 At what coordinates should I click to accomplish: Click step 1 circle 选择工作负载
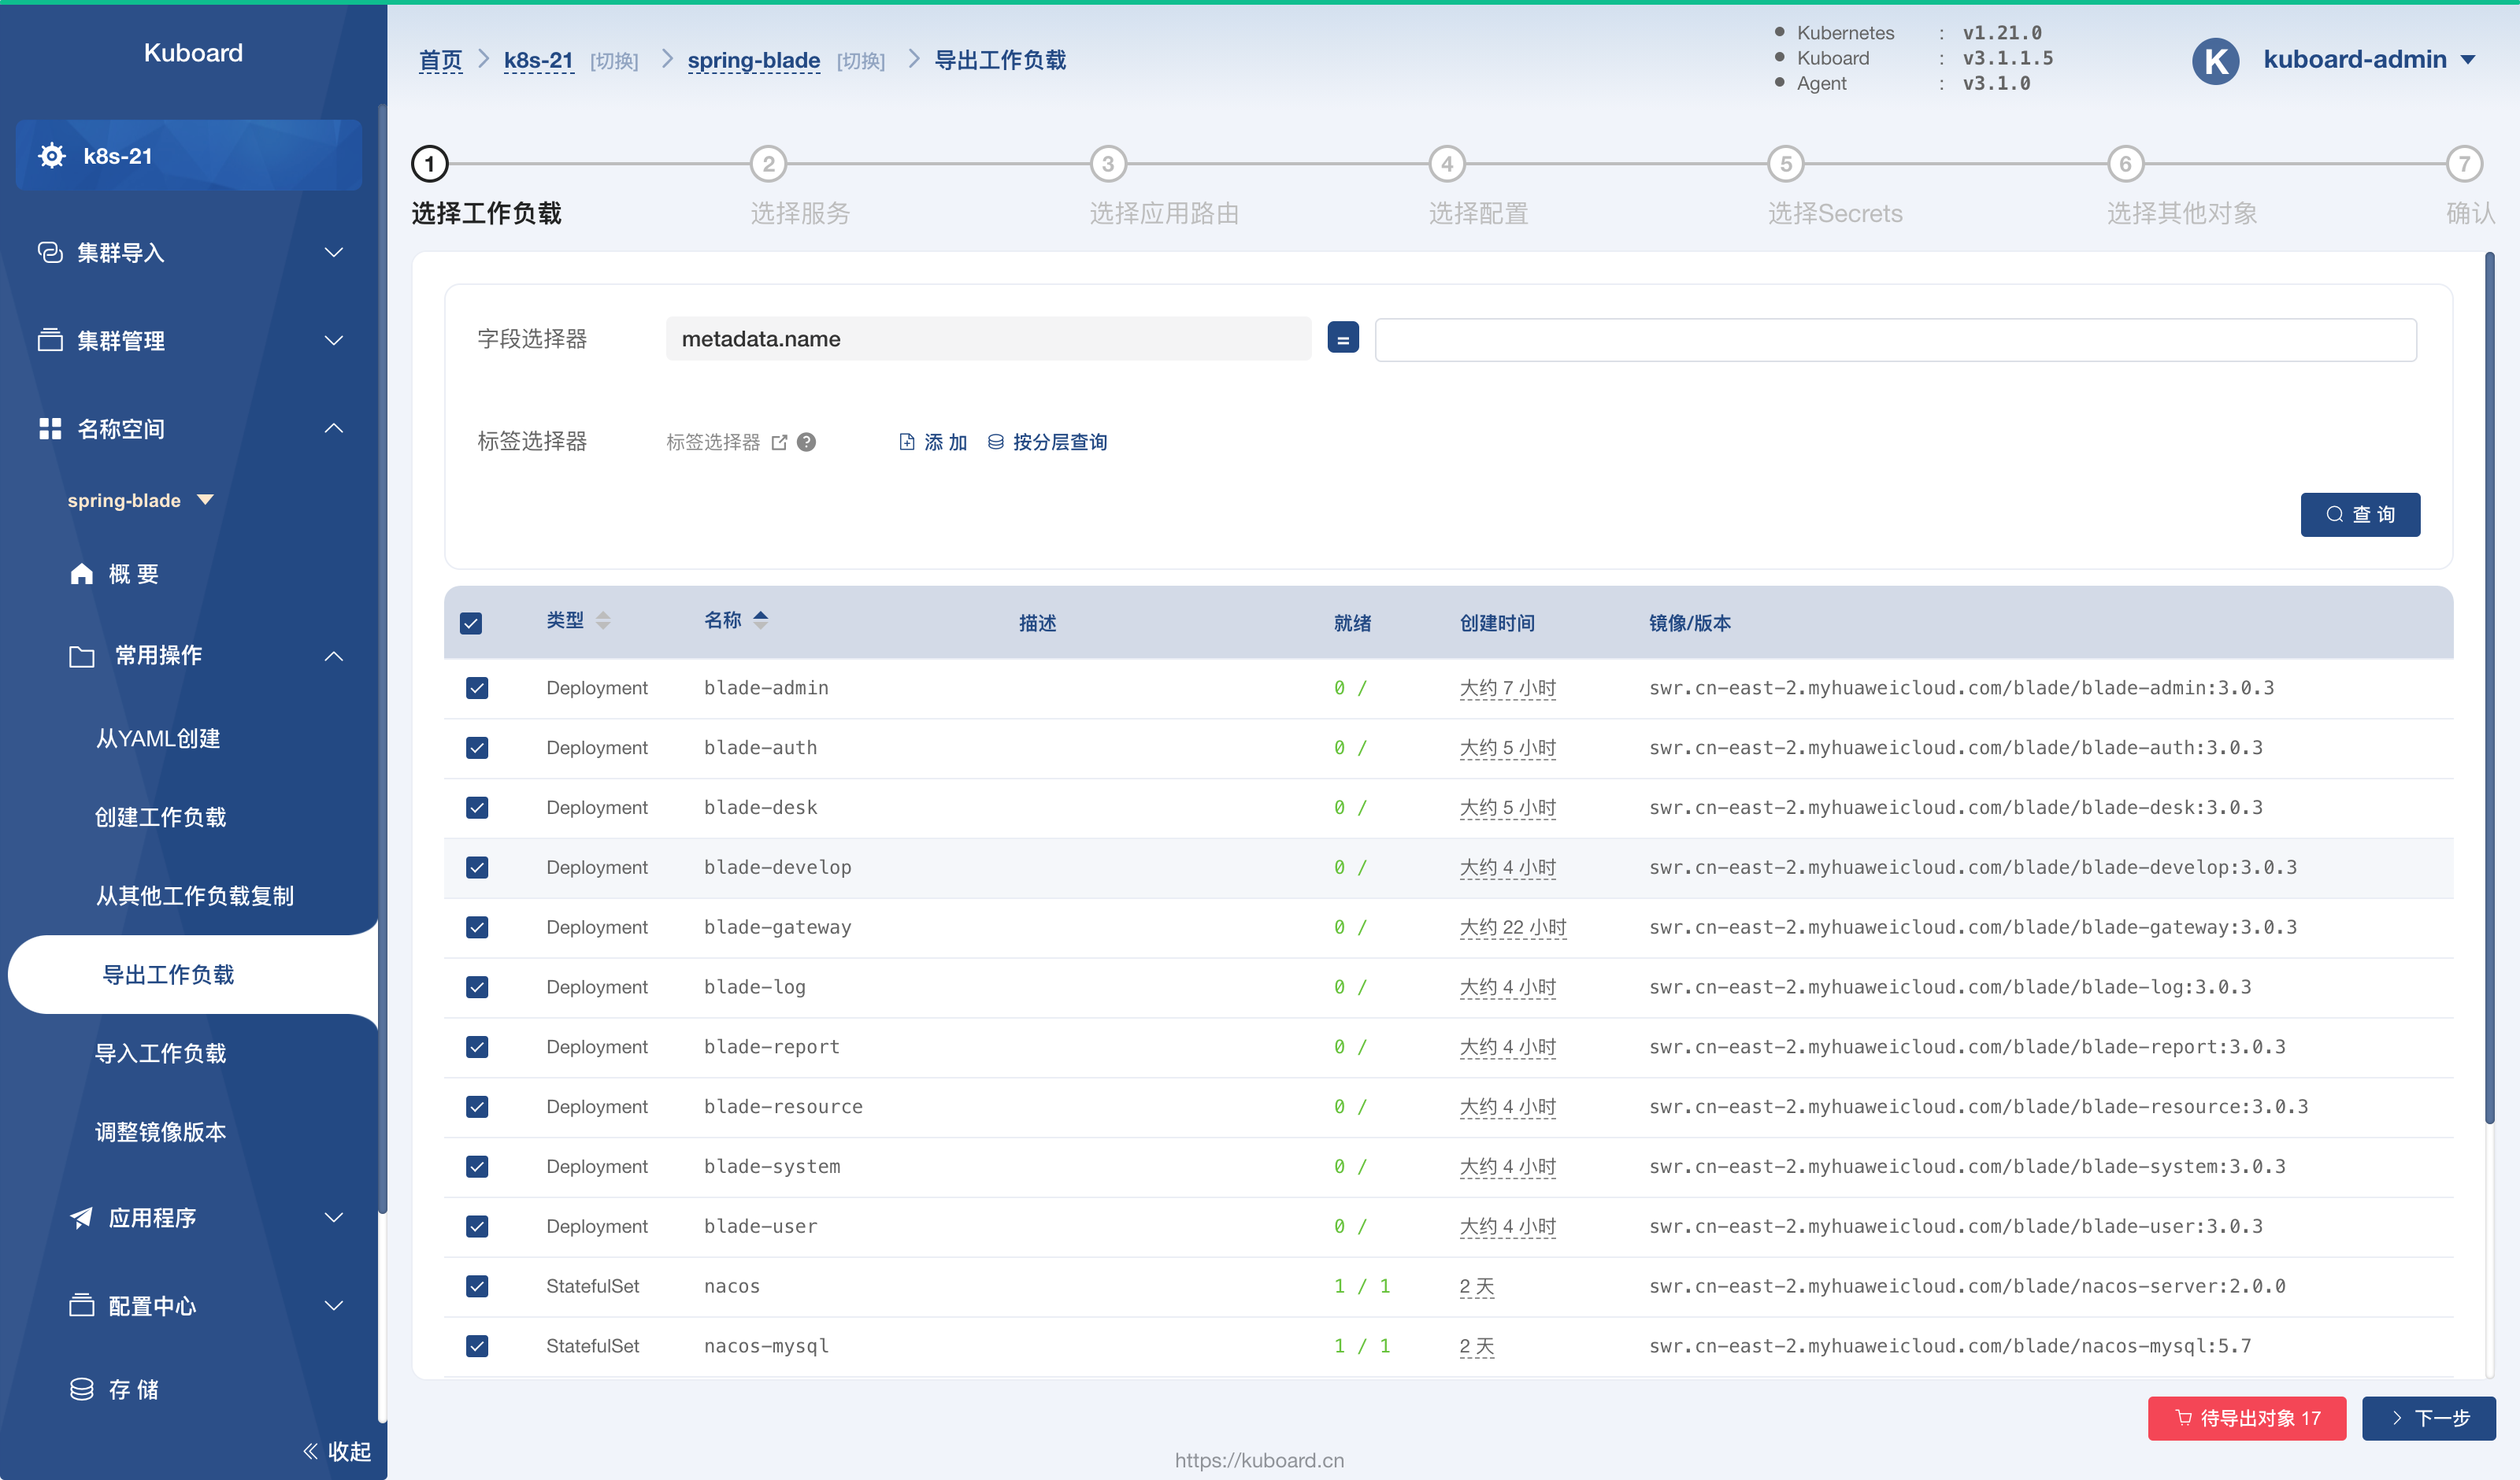click(x=430, y=164)
